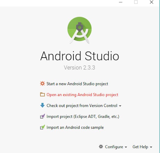Close the Android Studio welcome window

pyautogui.click(x=151, y=2)
